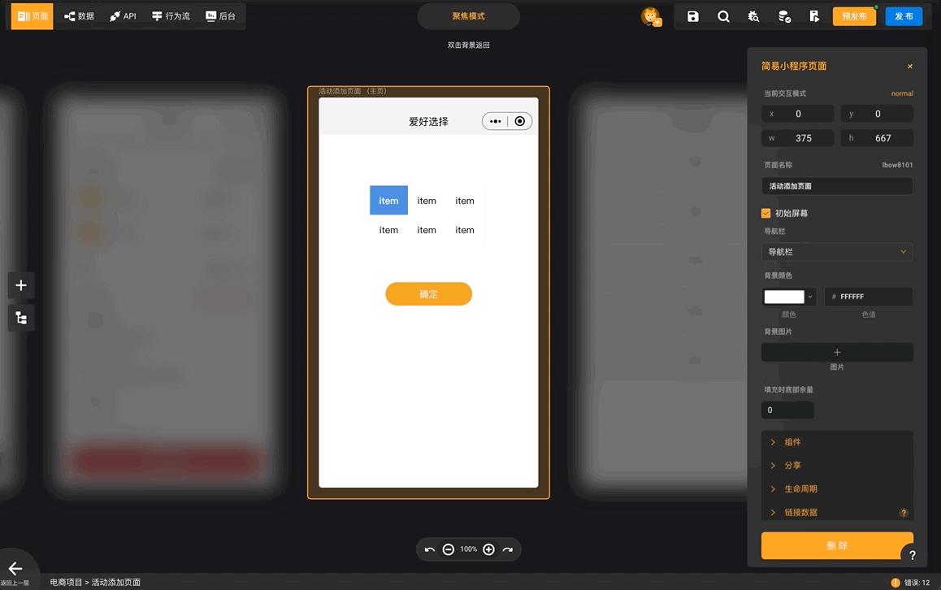Switch to the 数据 tab

(x=79, y=16)
